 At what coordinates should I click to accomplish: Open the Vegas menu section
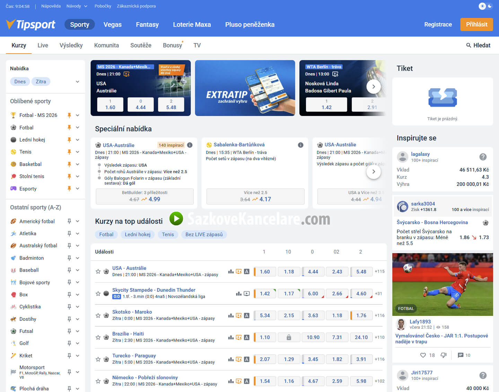point(113,25)
